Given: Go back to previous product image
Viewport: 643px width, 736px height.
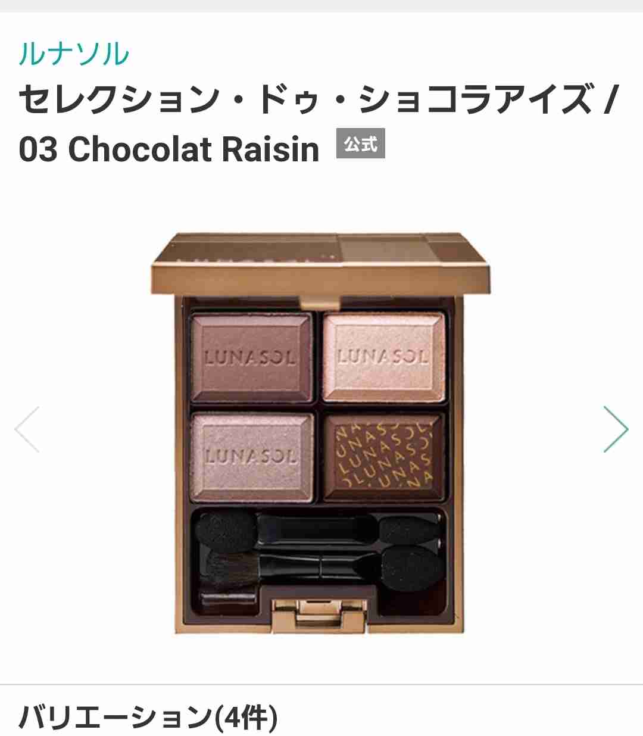Looking at the screenshot, I should click(x=27, y=429).
